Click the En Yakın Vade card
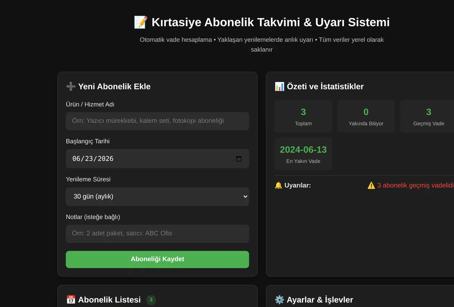This screenshot has width=454, height=307. tap(303, 154)
